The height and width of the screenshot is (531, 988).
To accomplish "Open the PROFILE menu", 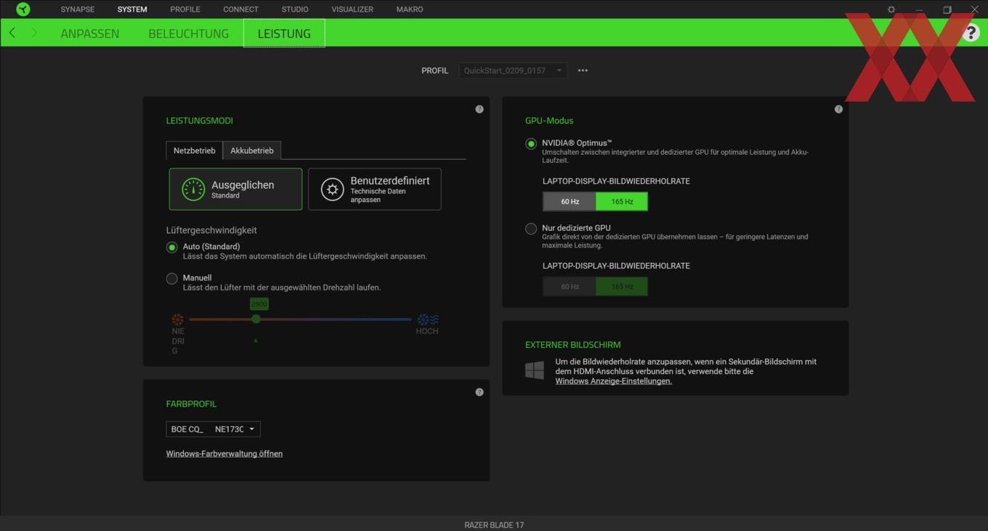I will pos(185,9).
